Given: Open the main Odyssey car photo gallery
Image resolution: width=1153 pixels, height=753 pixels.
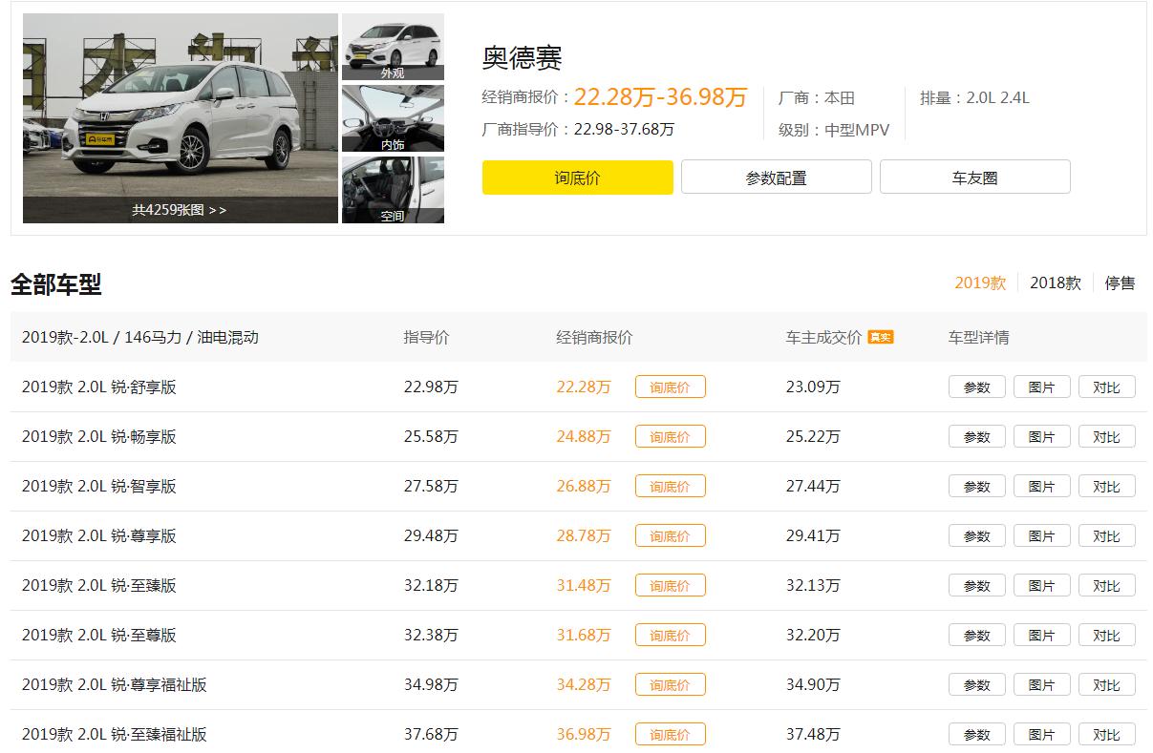Looking at the screenshot, I should click(181, 118).
